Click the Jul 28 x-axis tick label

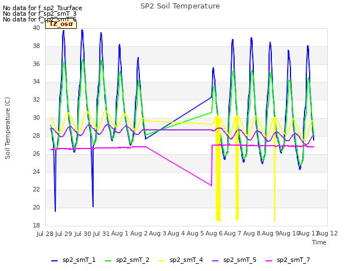[x=45, y=234]
